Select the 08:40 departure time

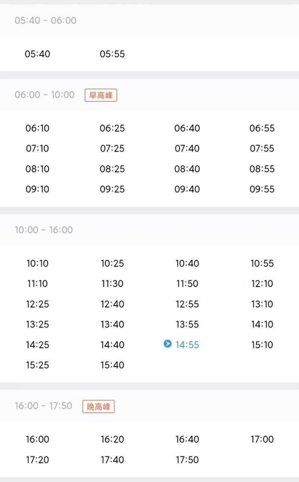coord(187,169)
